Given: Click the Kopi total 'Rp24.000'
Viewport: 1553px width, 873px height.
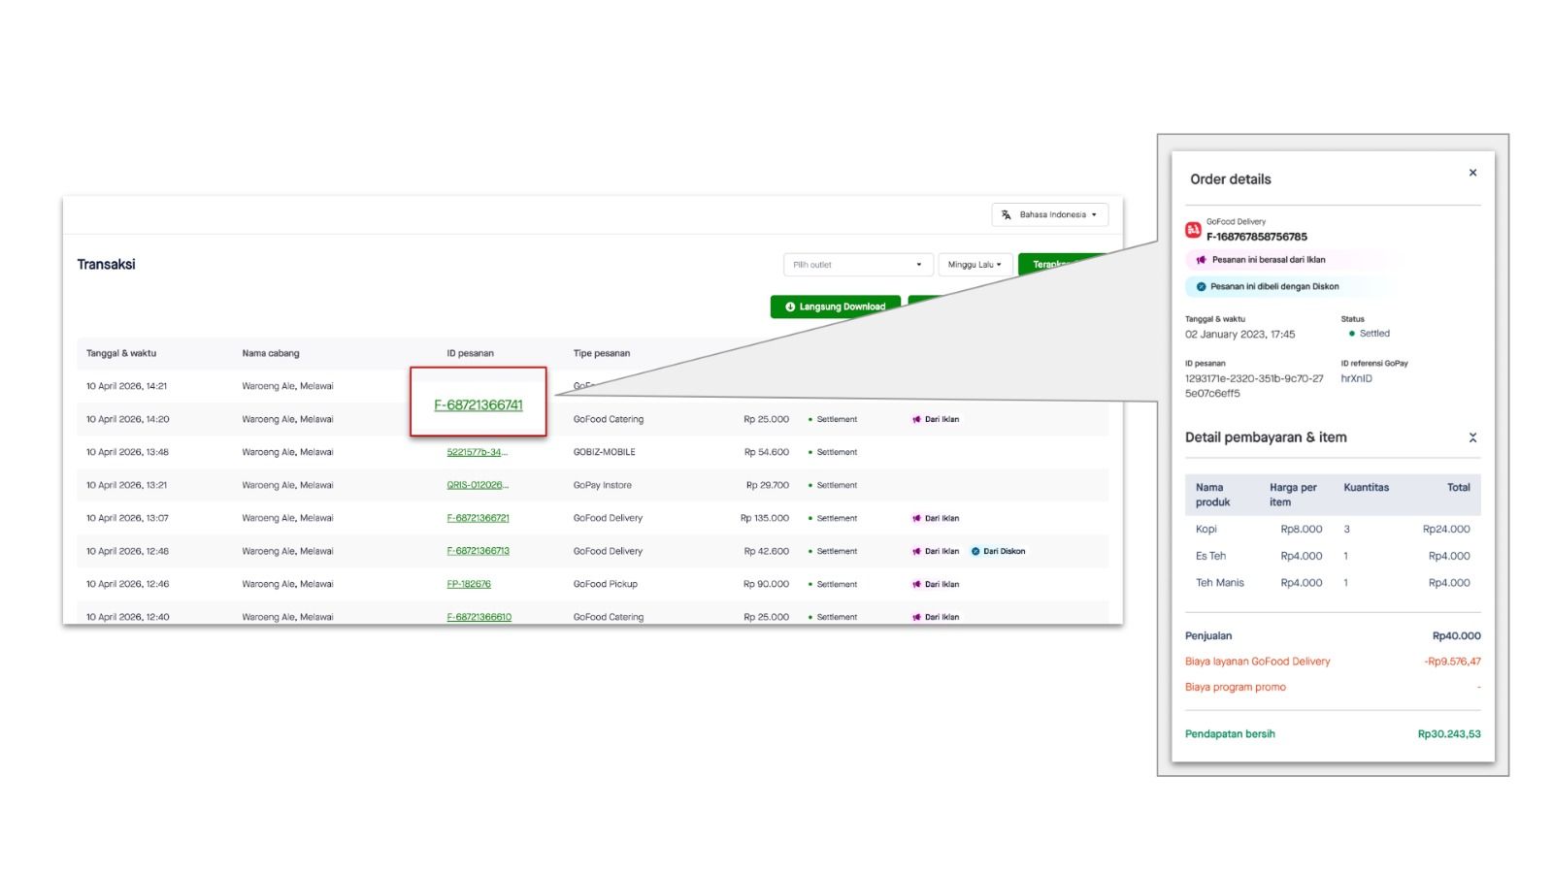Looking at the screenshot, I should [1446, 530].
